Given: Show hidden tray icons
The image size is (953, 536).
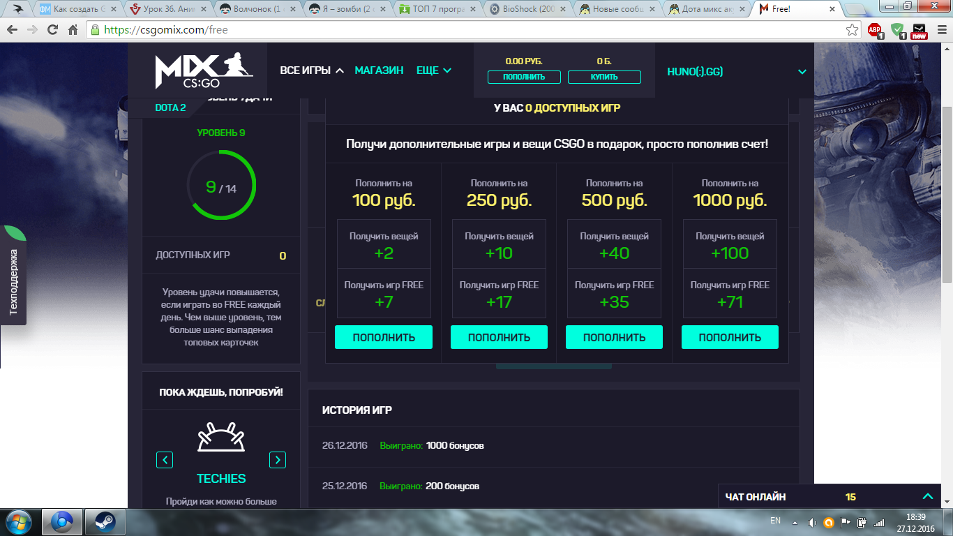Looking at the screenshot, I should (794, 522).
